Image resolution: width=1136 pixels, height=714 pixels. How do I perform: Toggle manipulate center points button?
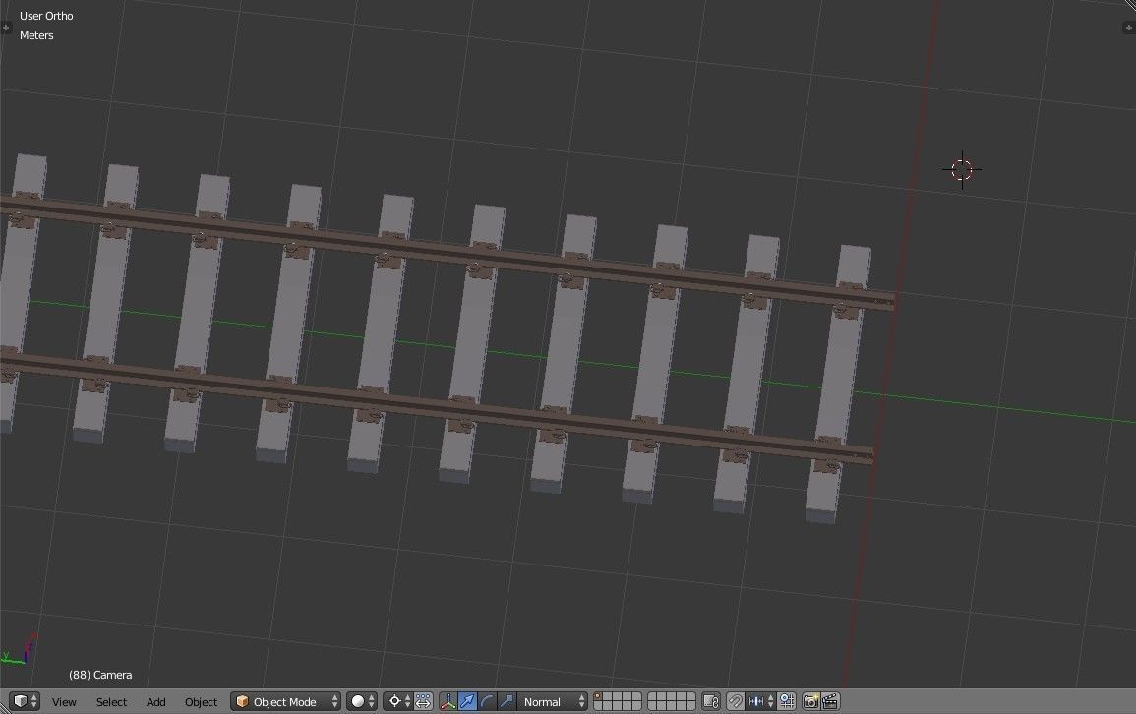pos(423,701)
